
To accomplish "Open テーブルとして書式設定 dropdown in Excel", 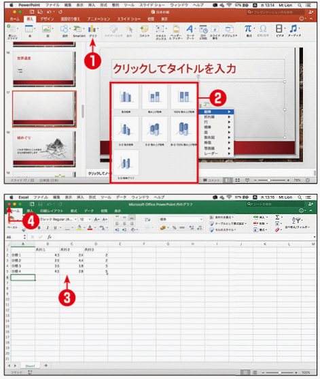I will coord(228,224).
